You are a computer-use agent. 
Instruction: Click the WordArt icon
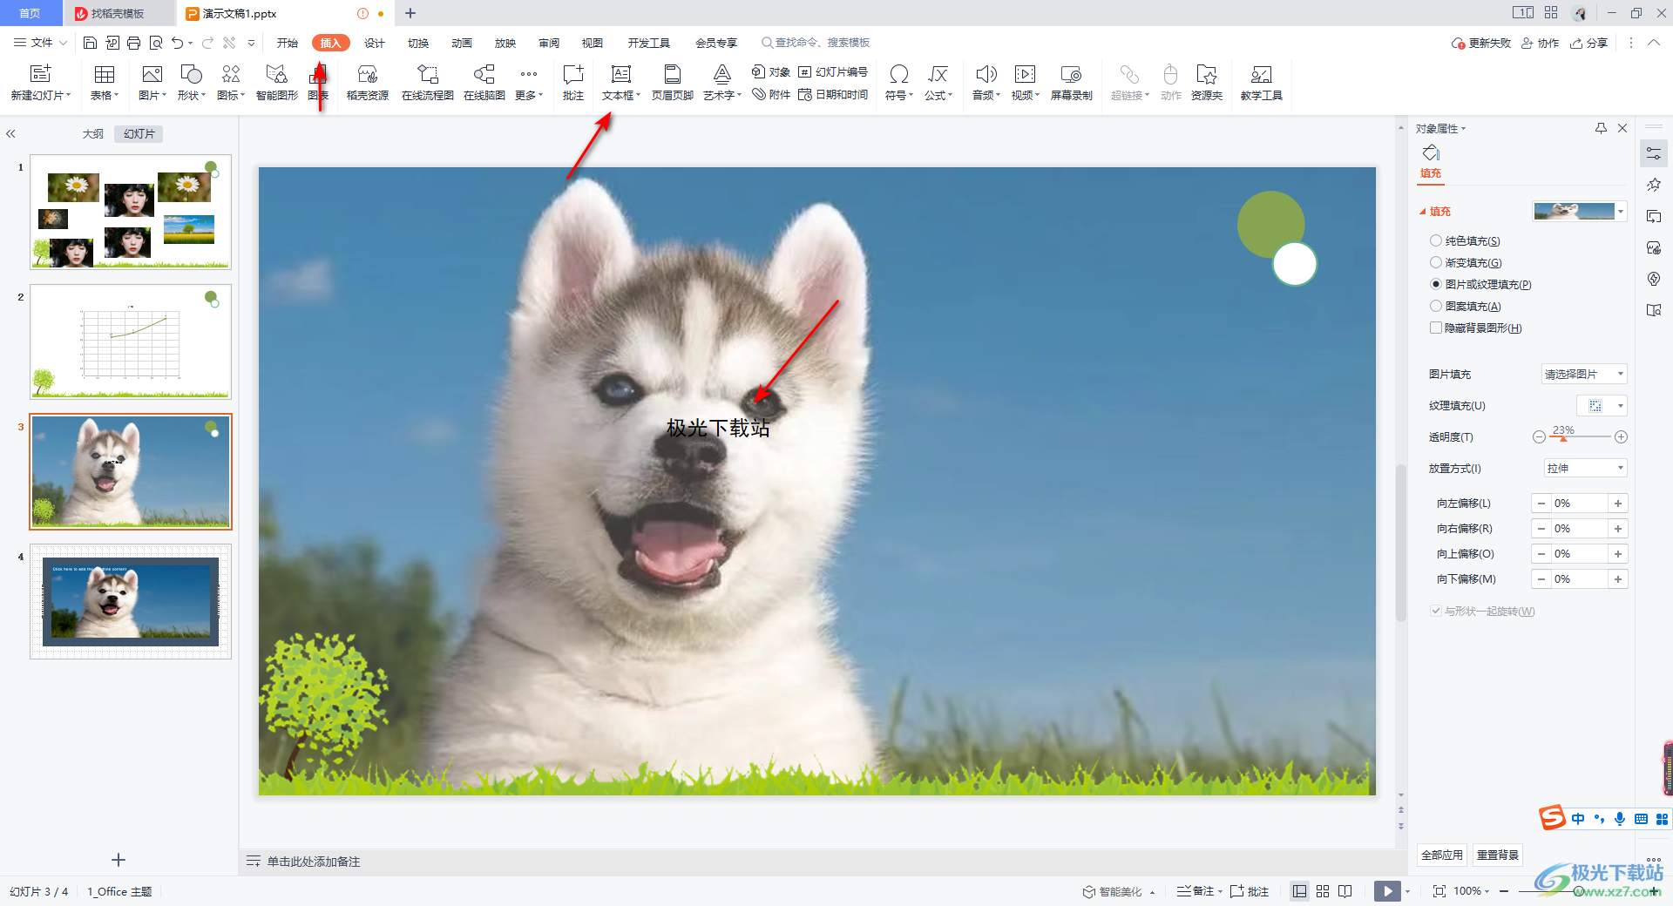pos(721,75)
